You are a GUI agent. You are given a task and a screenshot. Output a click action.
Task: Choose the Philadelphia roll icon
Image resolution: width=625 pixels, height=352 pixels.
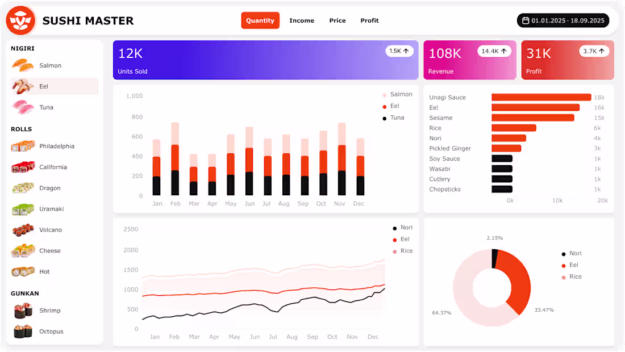23,146
